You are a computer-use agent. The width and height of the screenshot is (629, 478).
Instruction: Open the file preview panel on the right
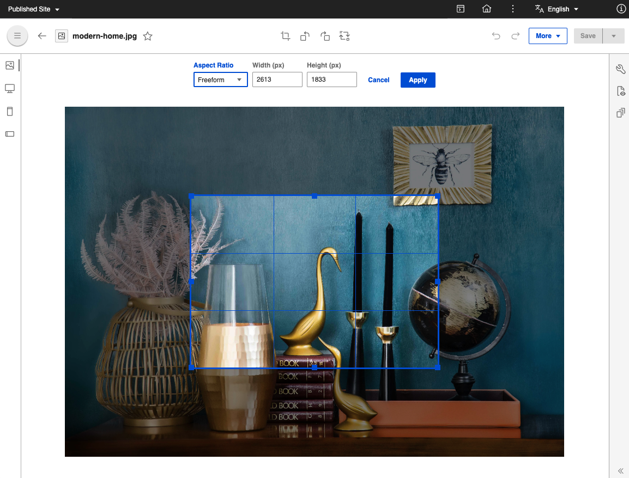coord(620,91)
